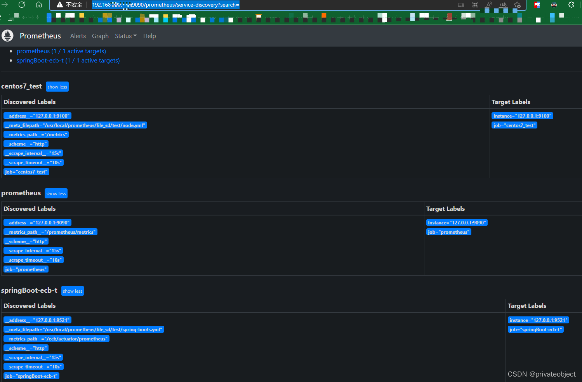582x382 pixels.
Task: Open the Tampermonkey-style extension icon
Action: (554, 5)
